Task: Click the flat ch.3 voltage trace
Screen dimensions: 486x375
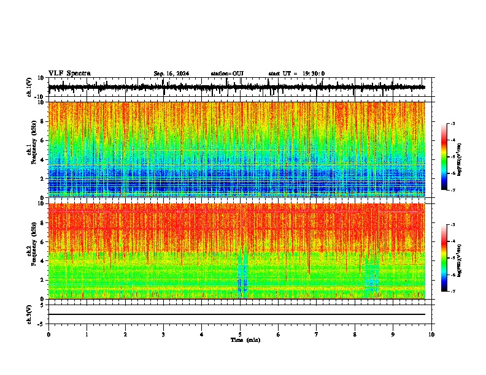Action: (237, 314)
